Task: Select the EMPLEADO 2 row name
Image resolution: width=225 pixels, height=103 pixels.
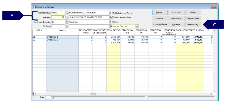Action: pyautogui.click(x=62, y=40)
